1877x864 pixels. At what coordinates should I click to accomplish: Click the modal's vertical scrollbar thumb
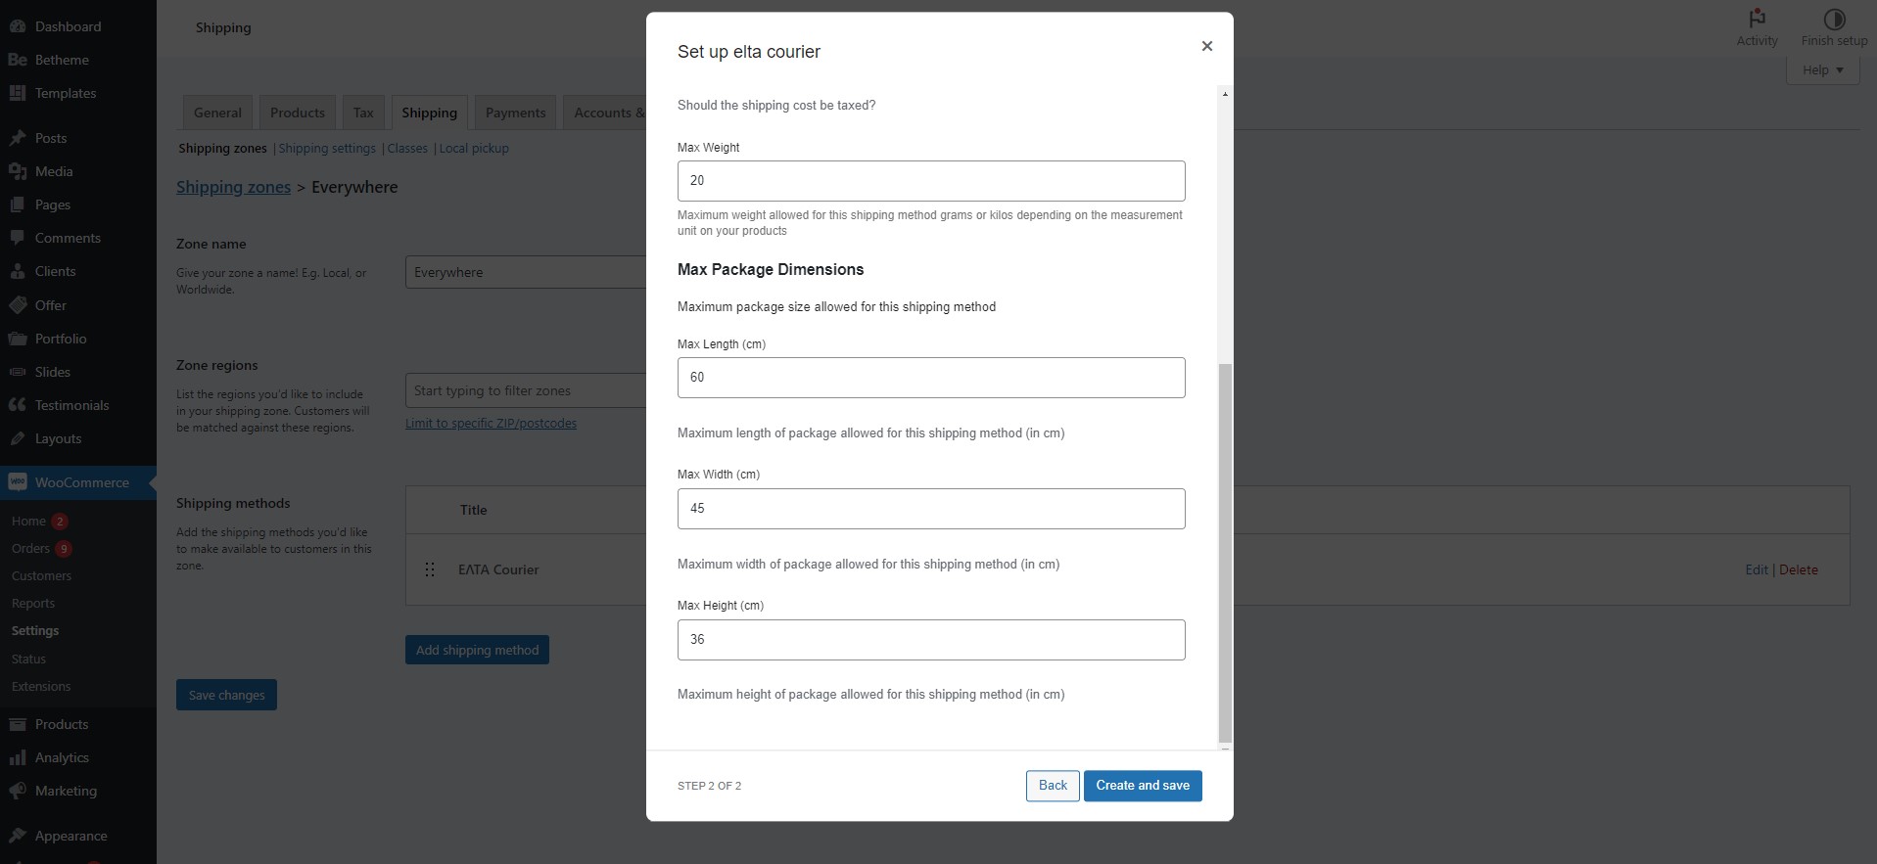coord(1225,553)
